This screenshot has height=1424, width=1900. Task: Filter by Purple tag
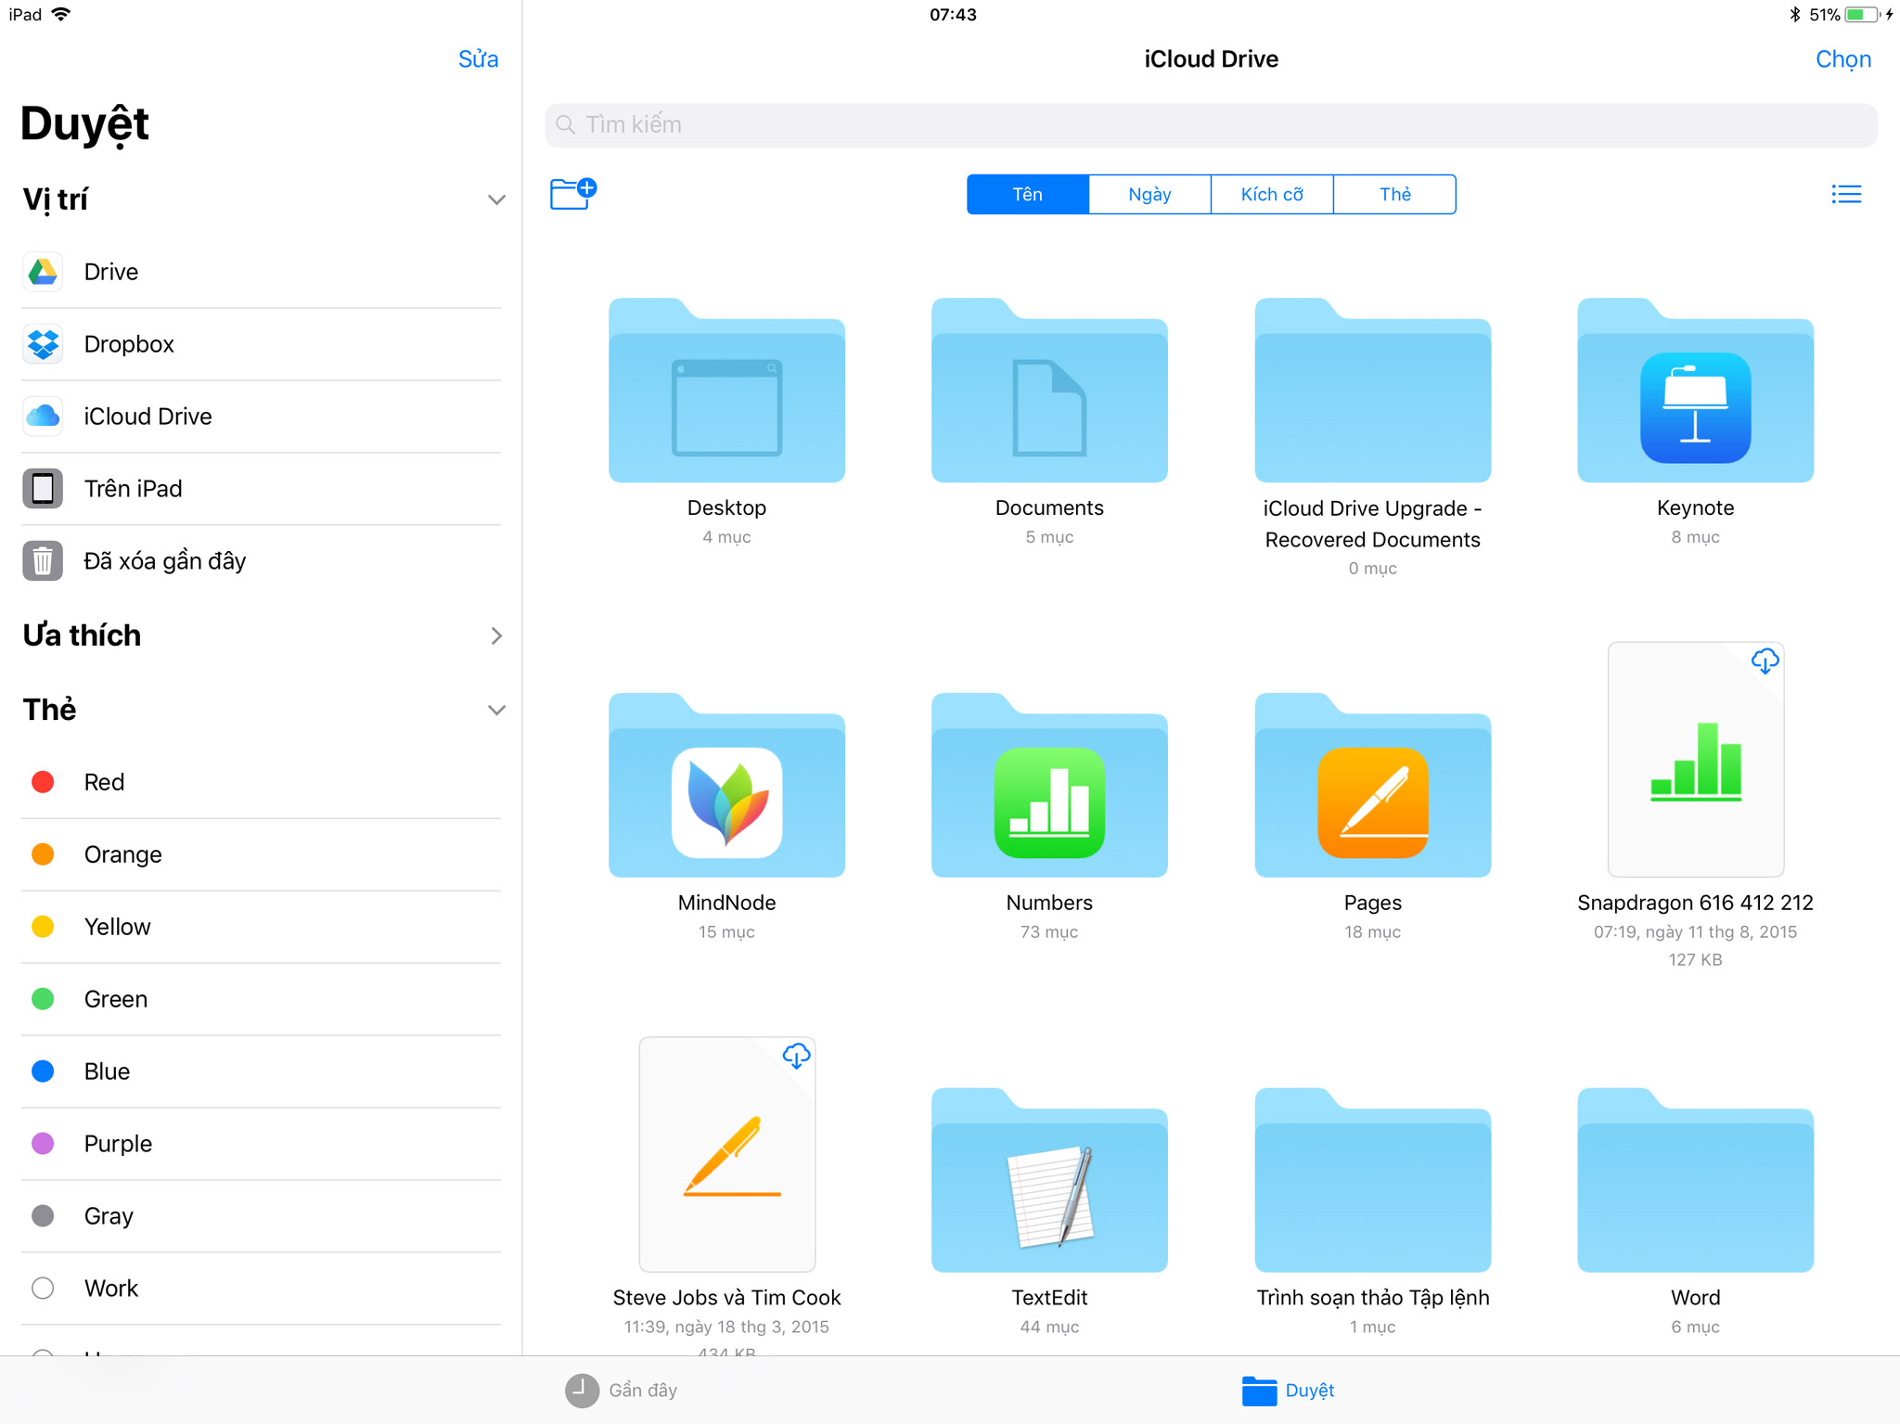[x=261, y=1144]
